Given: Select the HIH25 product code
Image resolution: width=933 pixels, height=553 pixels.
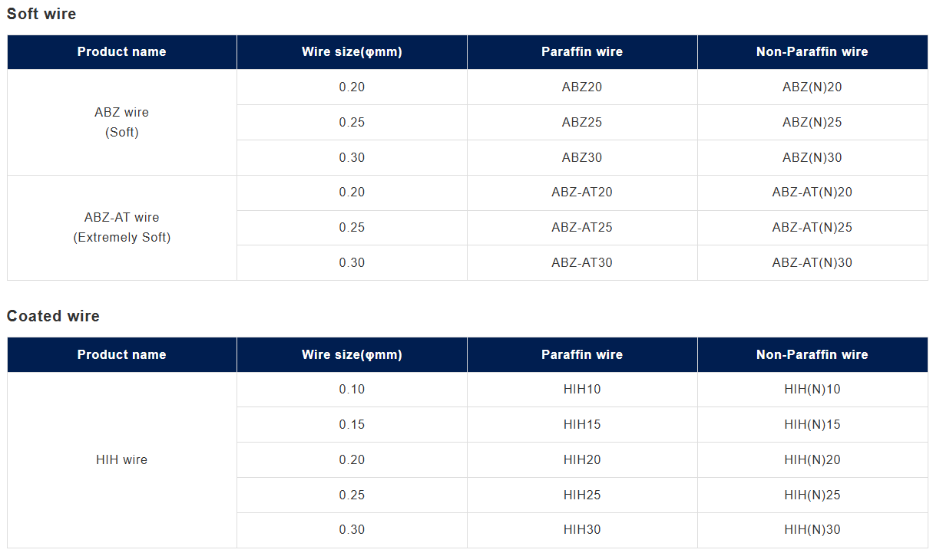Looking at the screenshot, I should pos(581,495).
